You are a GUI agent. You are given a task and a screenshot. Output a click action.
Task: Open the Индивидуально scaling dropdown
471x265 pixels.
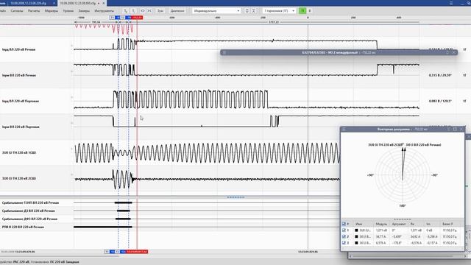pyautogui.click(x=216, y=11)
